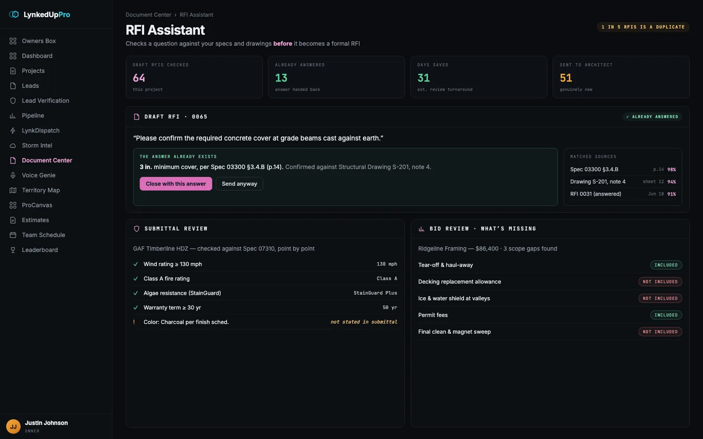Click Document Center breadcrumb link
This screenshot has height=439, width=703.
(x=149, y=14)
